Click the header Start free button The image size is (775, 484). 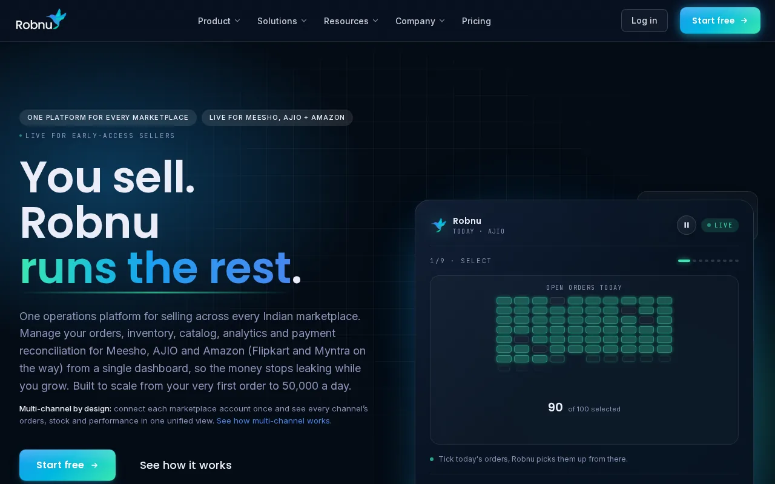pos(720,21)
